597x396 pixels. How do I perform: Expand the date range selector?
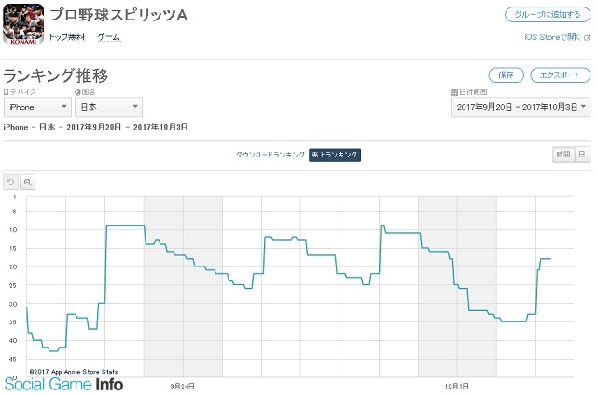point(521,107)
